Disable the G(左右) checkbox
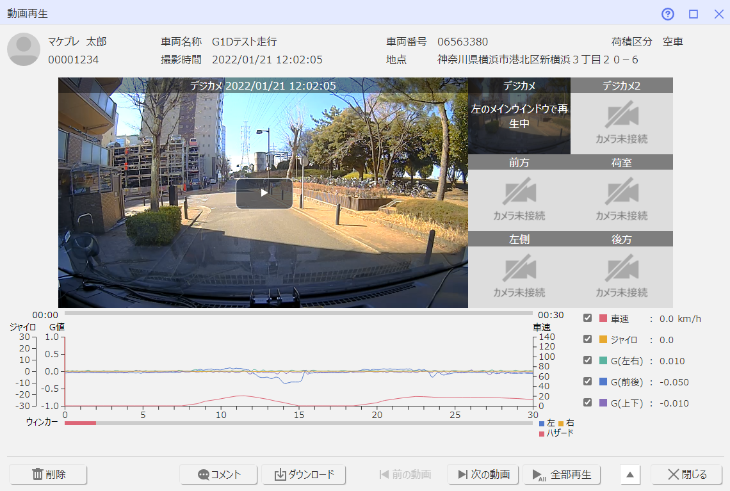Screen dimensions: 730x491 pos(588,360)
